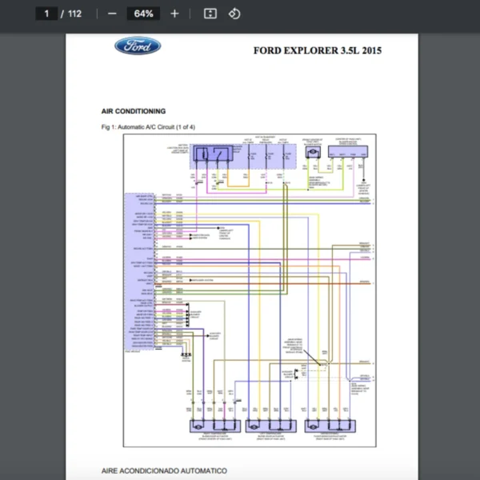Select the page number field showing 1

coord(46,14)
